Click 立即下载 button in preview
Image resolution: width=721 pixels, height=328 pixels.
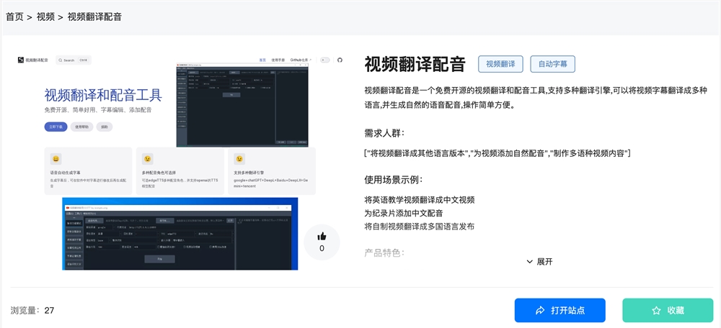pyautogui.click(x=56, y=127)
